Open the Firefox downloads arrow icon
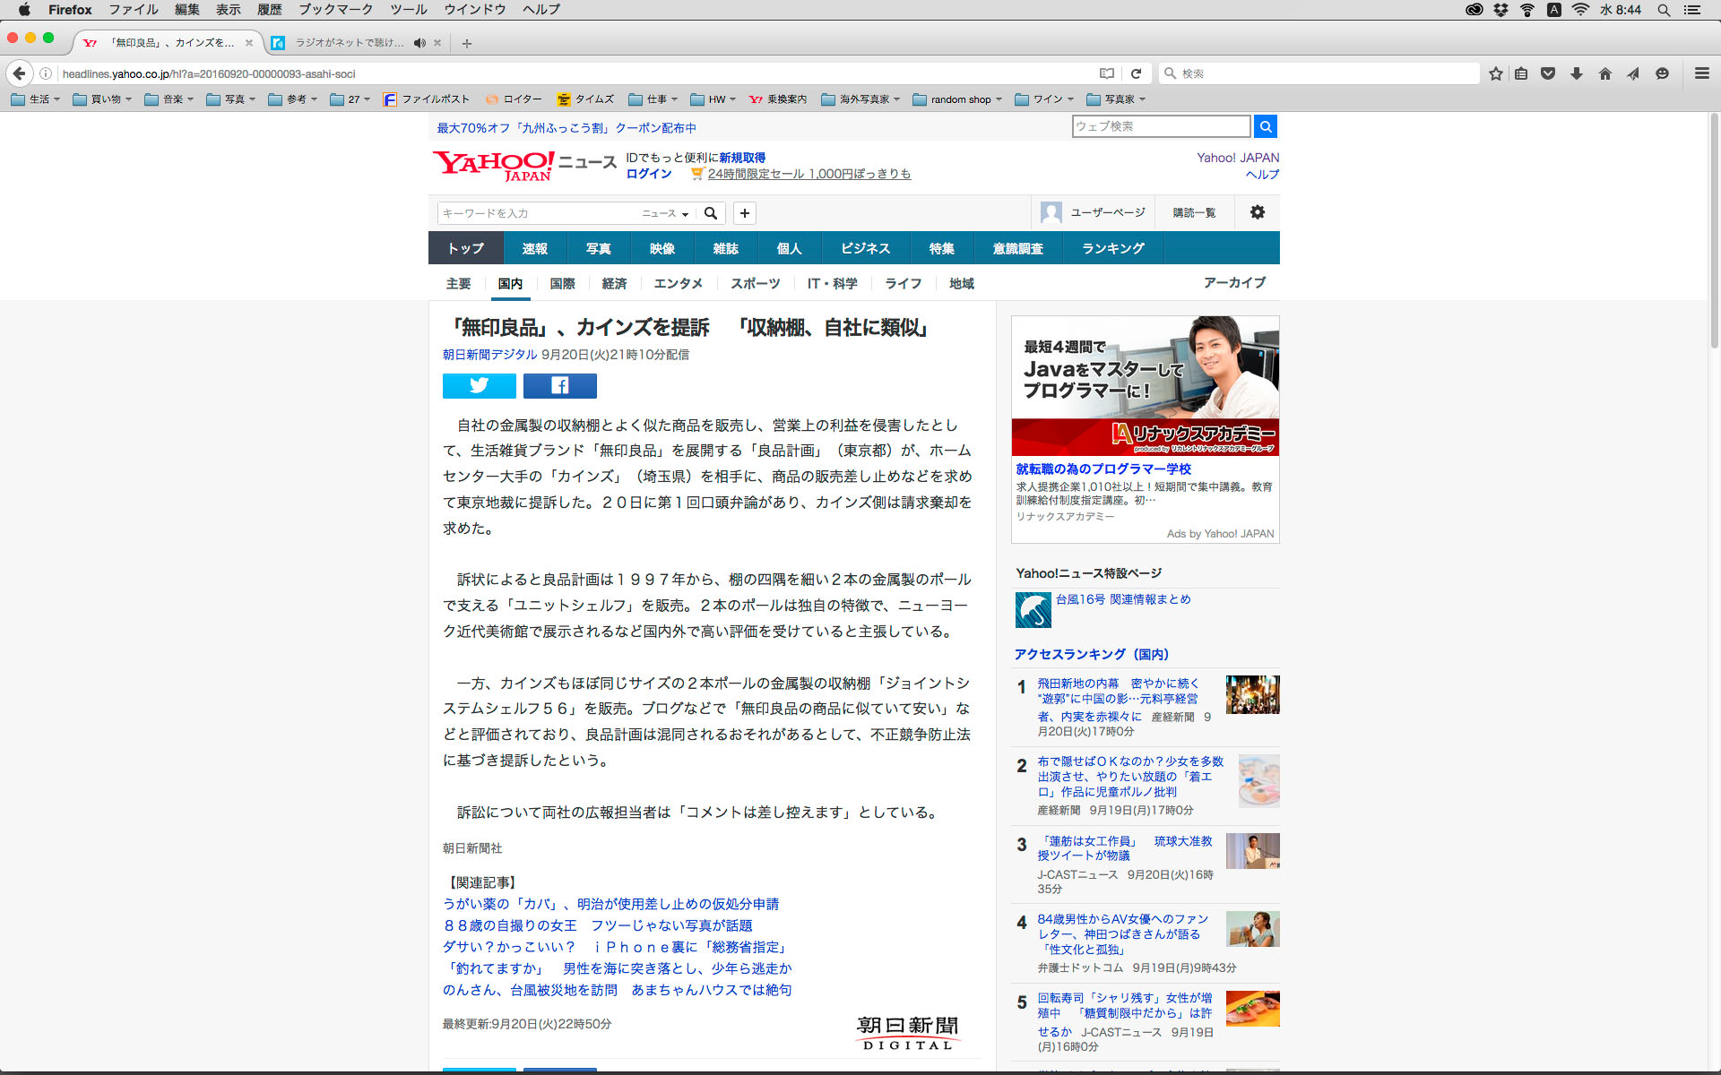 pyautogui.click(x=1576, y=73)
